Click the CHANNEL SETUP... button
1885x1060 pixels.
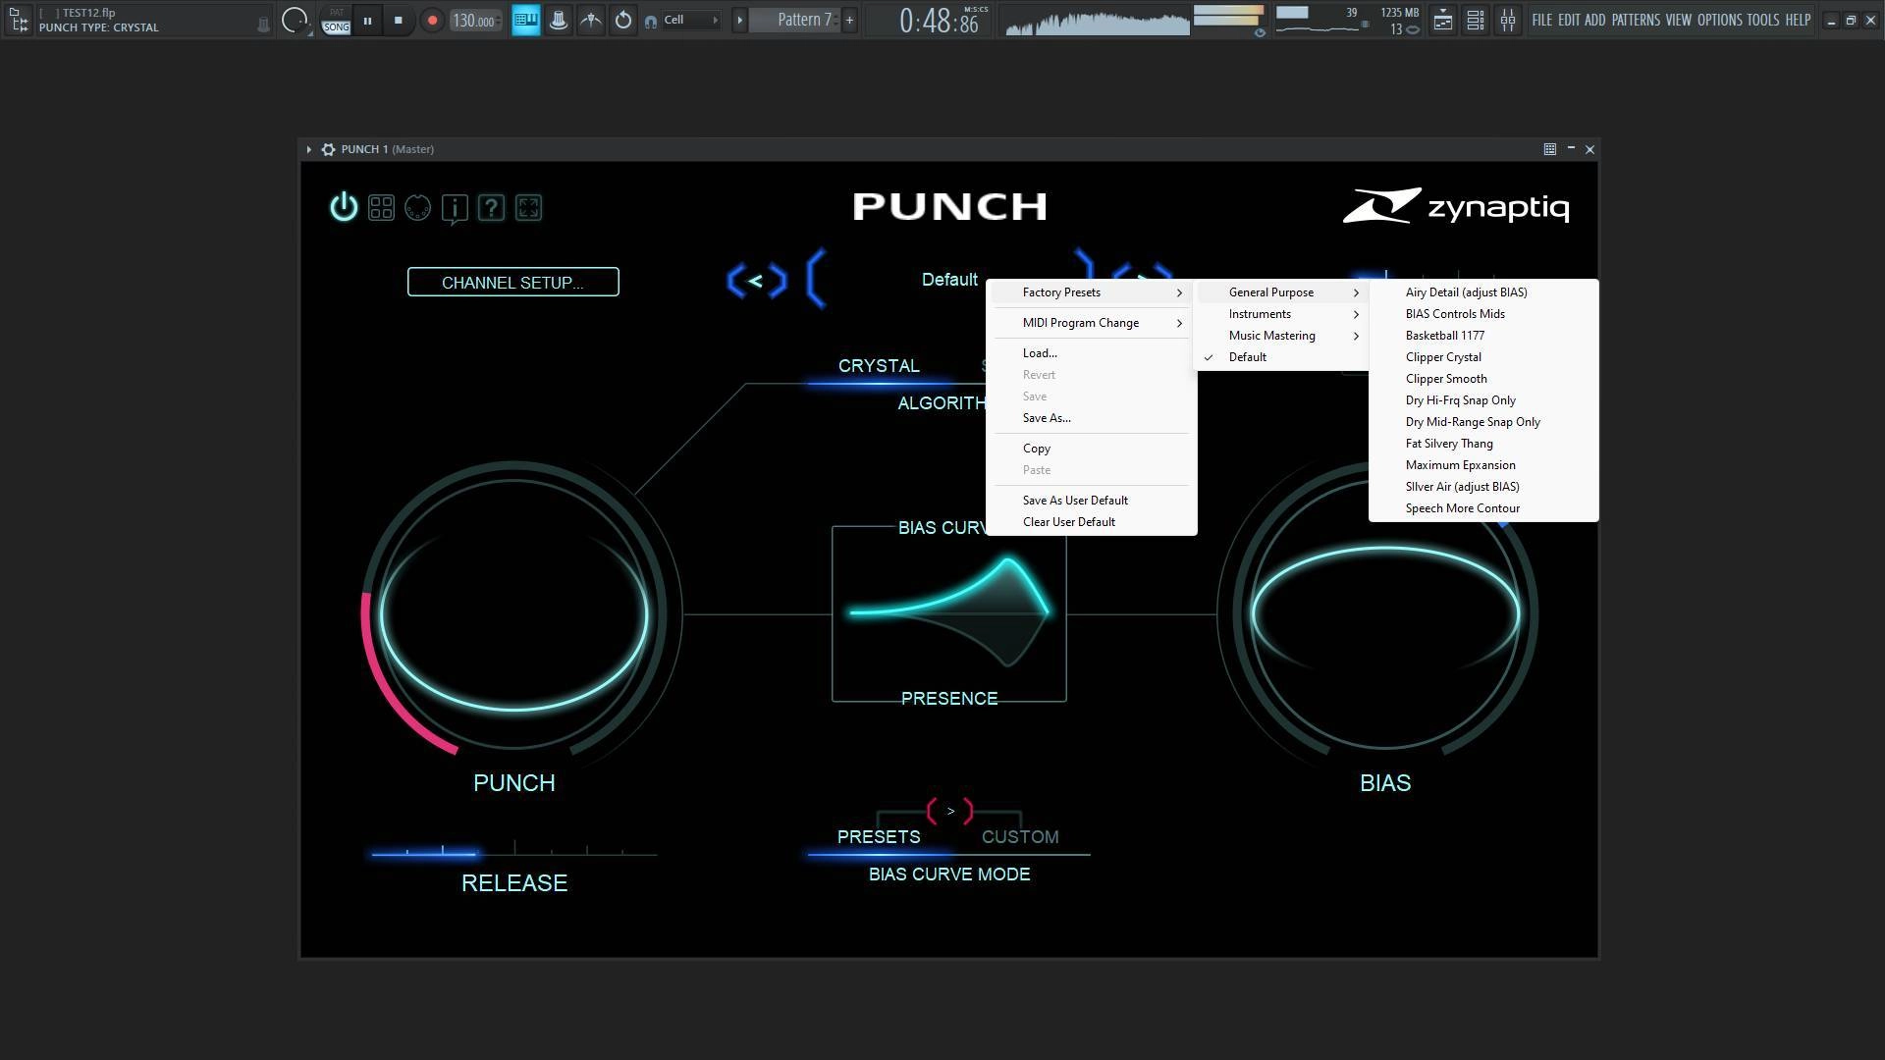click(x=512, y=282)
